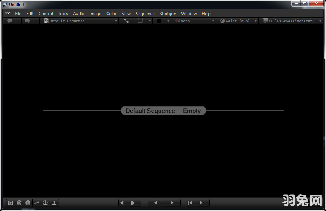The image size is (326, 211).
Task: Open the session manager panel icon
Action: (10, 203)
